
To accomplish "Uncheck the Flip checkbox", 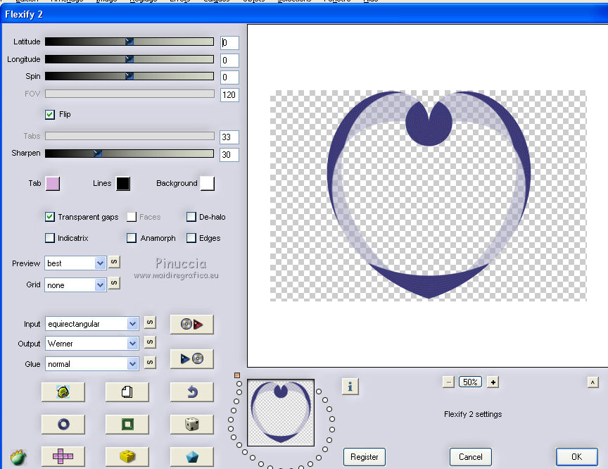I will point(50,115).
